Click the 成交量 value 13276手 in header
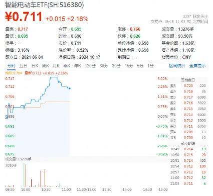 click(186, 29)
